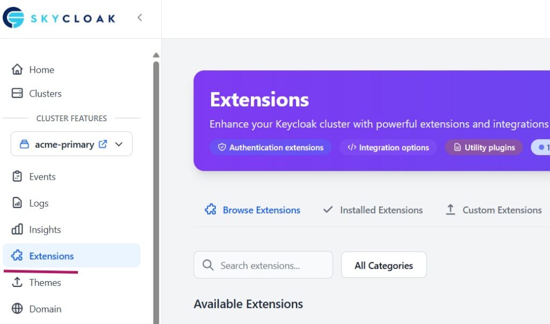The height and width of the screenshot is (324, 550).
Task: Go to the Themes sidebar item
Action: (x=45, y=283)
